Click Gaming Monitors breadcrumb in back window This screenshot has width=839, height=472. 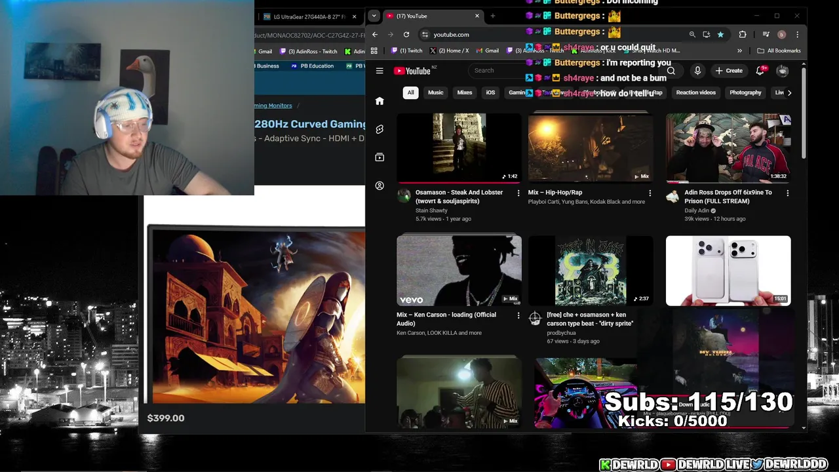pos(273,106)
